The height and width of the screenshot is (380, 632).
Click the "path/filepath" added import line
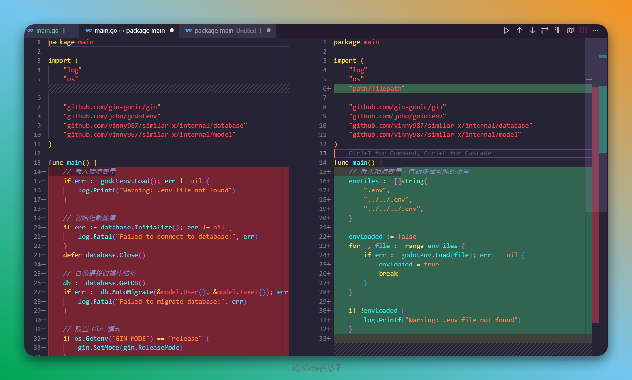tap(376, 88)
